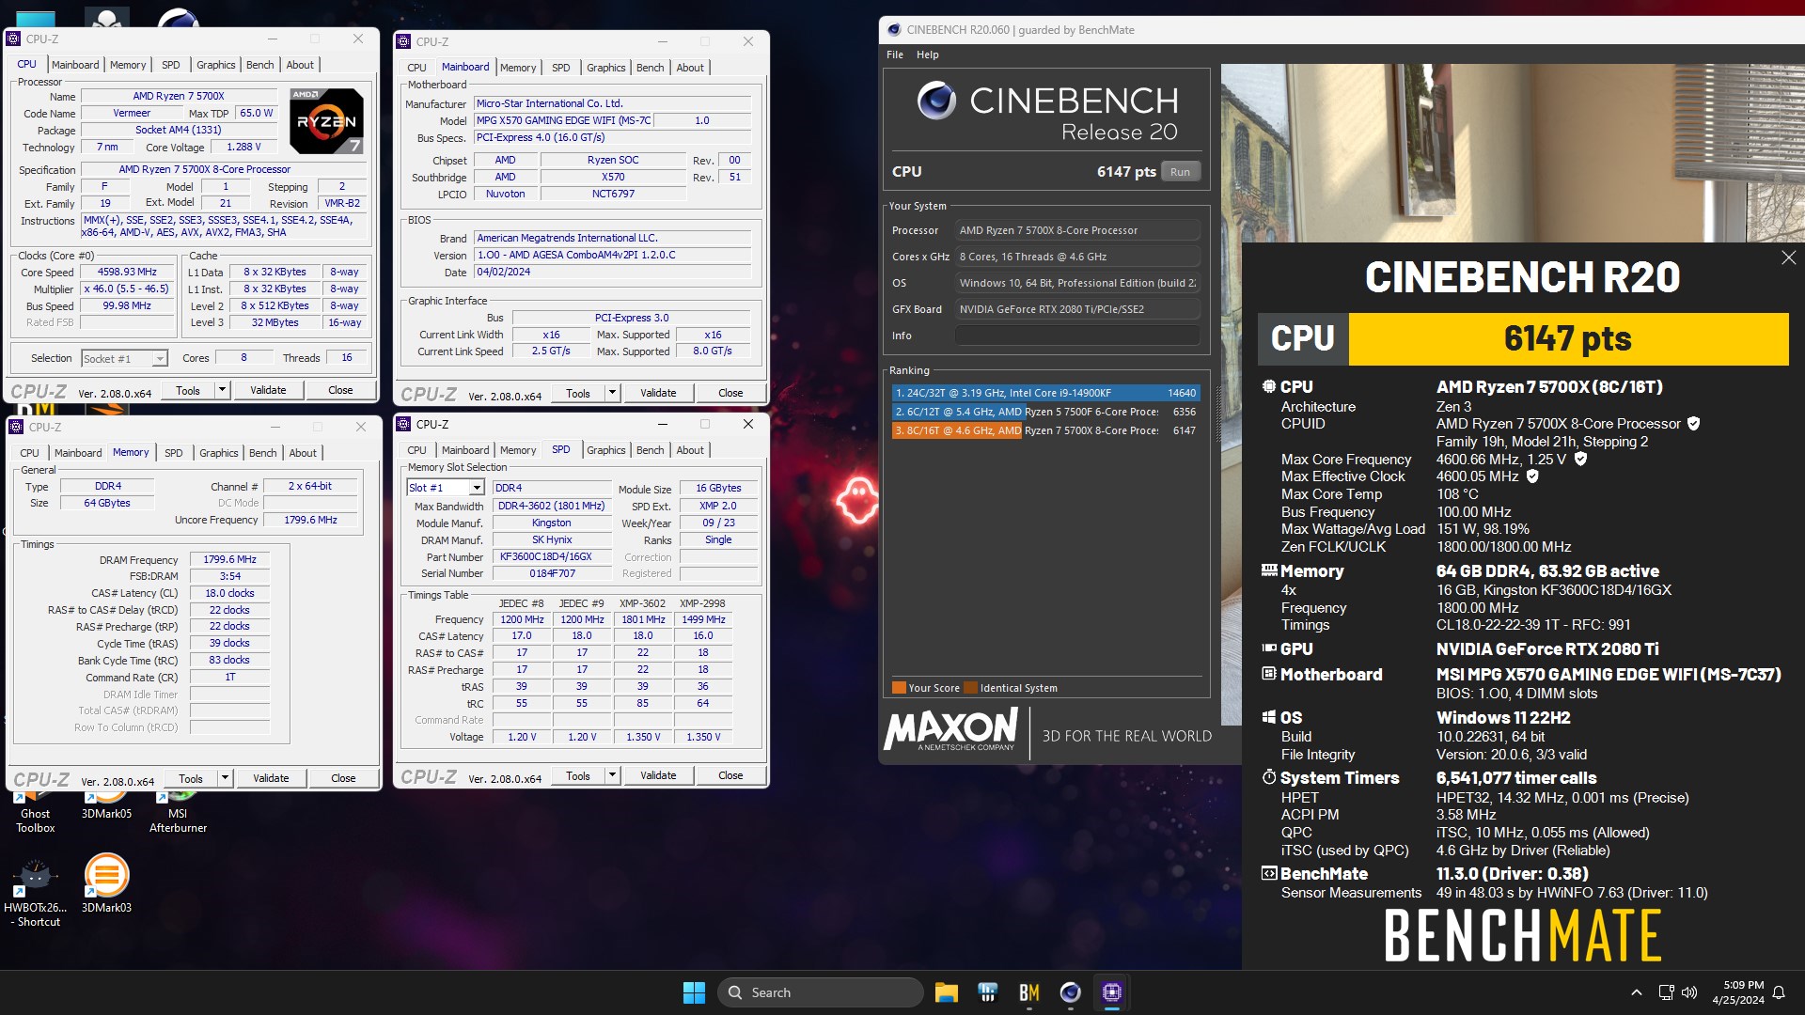
Task: Click the shield beside Max Effective Clock
Action: pyautogui.click(x=1532, y=476)
